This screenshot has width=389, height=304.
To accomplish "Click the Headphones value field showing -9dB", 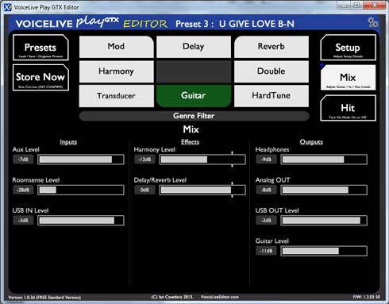I will 266,160.
